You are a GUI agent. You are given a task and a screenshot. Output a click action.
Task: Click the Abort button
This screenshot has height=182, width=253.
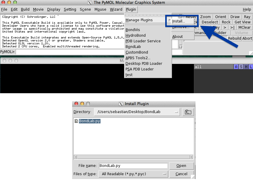coord(247,38)
